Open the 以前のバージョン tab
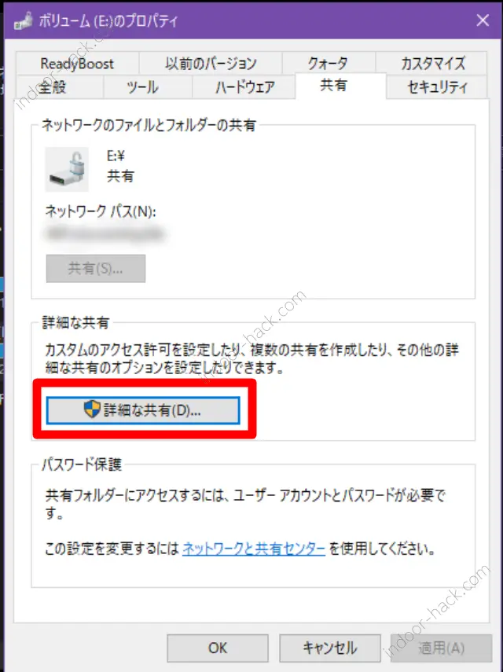 click(211, 64)
